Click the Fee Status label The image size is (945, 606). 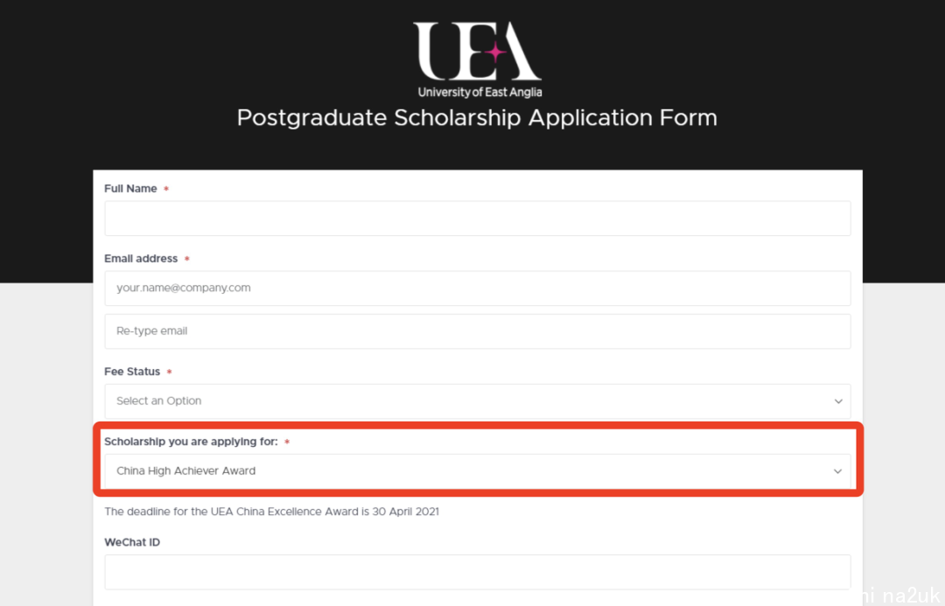[x=132, y=372]
